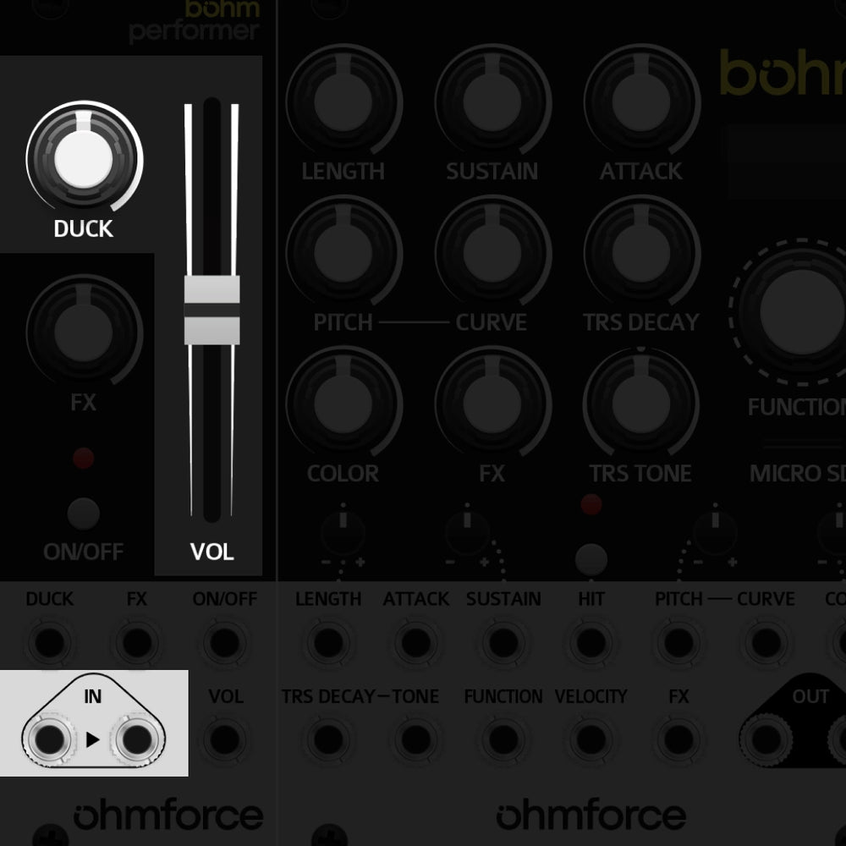Click the ON/OFF CV jack on Performer
Screen dimensions: 846x846
224,643
